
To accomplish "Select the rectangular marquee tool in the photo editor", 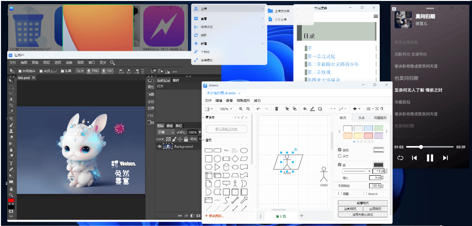I will 12,87.
